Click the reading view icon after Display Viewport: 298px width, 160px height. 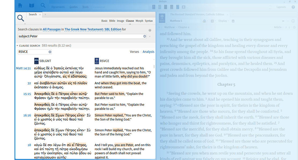pyautogui.click(x=233, y=21)
